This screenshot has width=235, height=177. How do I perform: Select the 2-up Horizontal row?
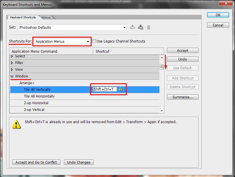85,103
